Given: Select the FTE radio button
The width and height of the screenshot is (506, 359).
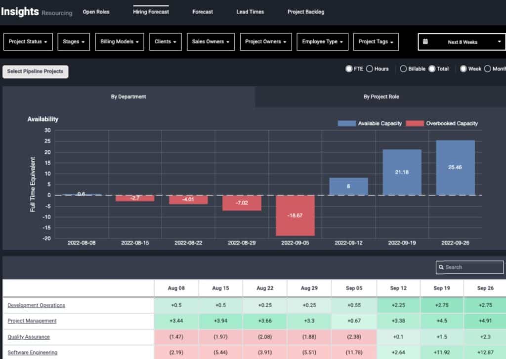Looking at the screenshot, I should coord(349,69).
